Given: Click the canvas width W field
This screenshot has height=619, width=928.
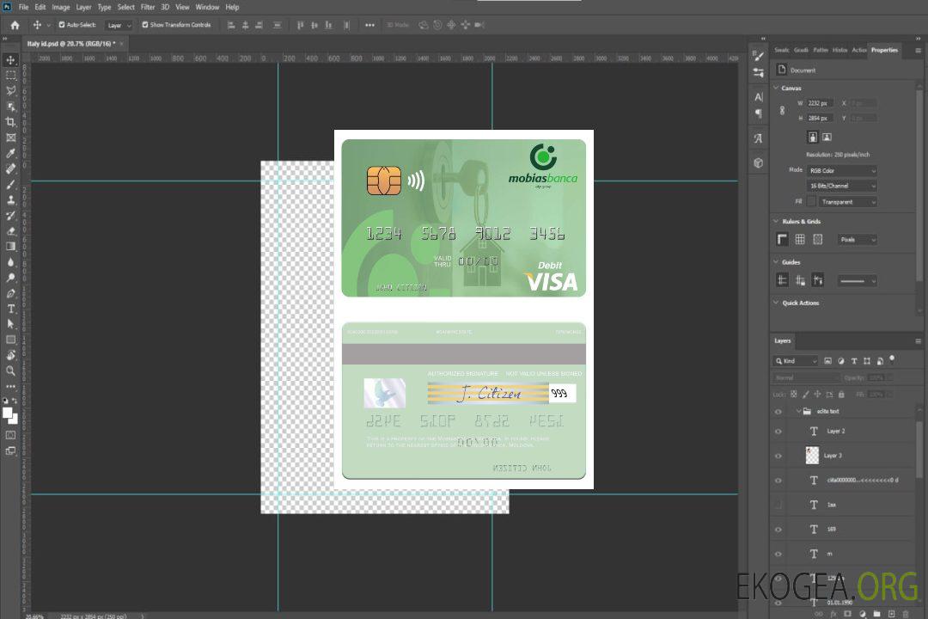Looking at the screenshot, I should [820, 103].
